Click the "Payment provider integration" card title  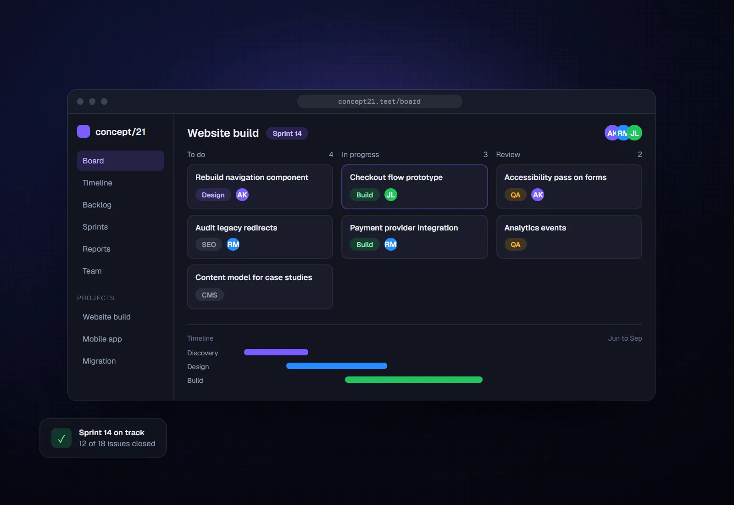404,228
